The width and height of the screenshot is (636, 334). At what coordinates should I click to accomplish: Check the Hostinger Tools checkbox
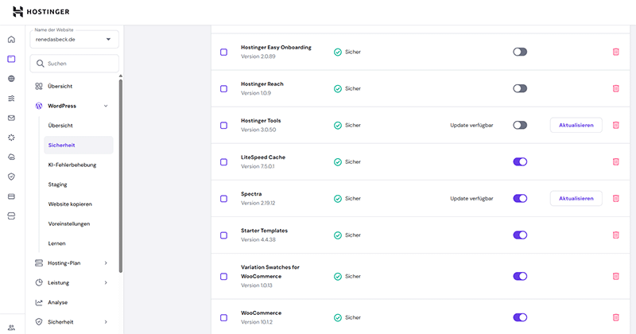pos(224,126)
